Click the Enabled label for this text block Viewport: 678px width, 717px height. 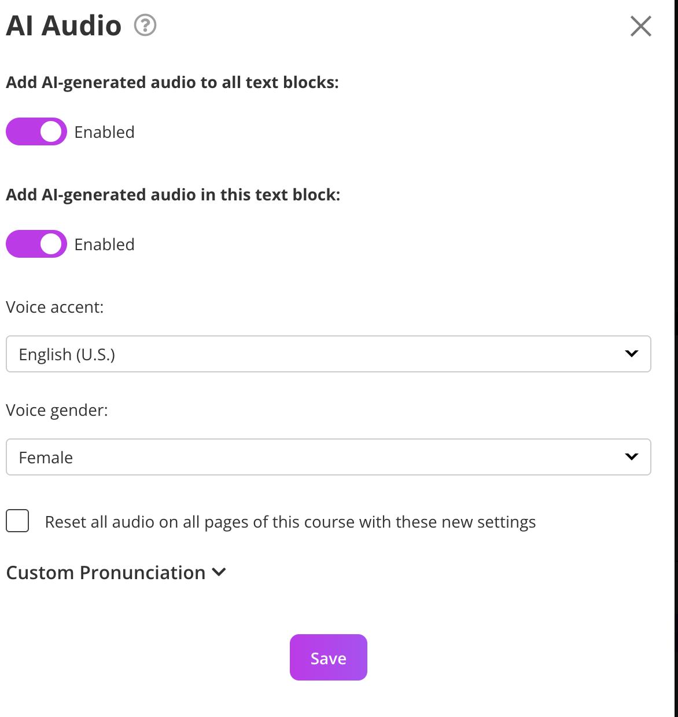pos(104,244)
